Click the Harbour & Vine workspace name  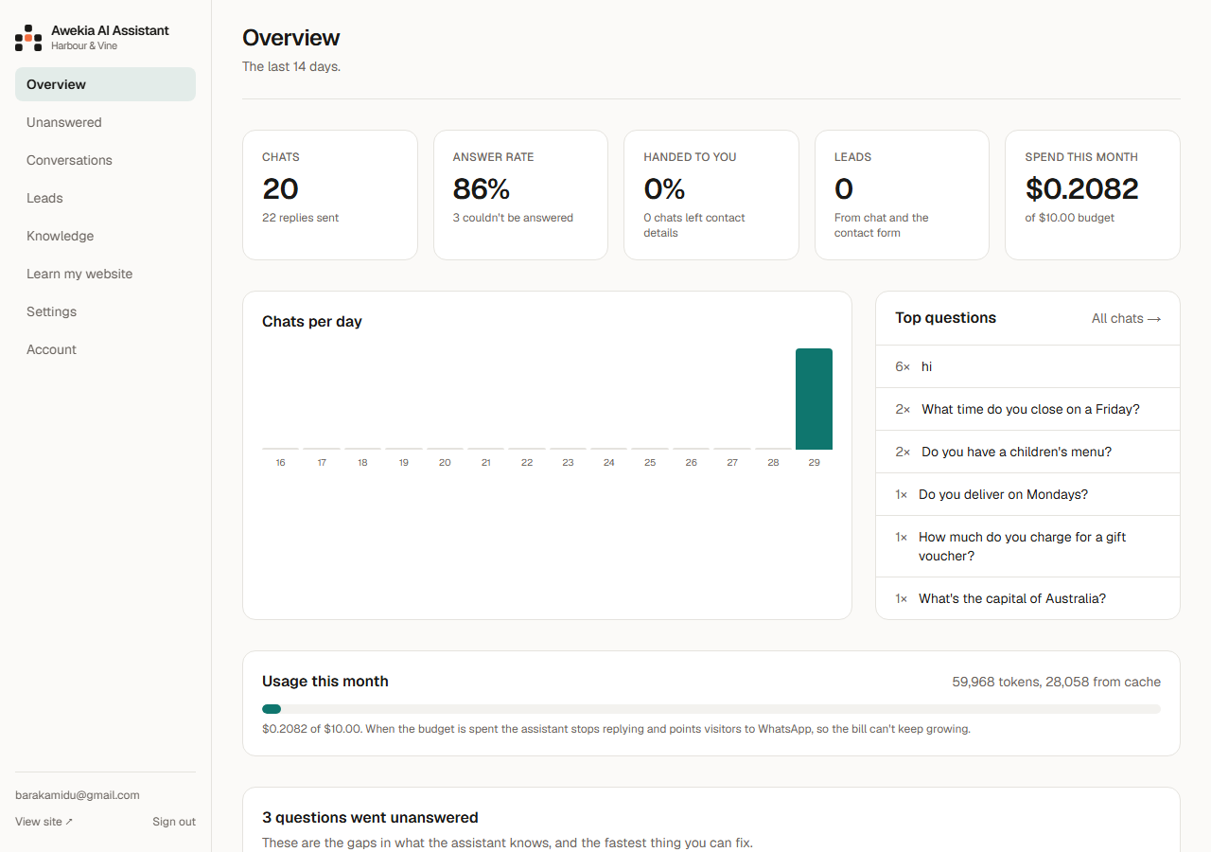[84, 45]
